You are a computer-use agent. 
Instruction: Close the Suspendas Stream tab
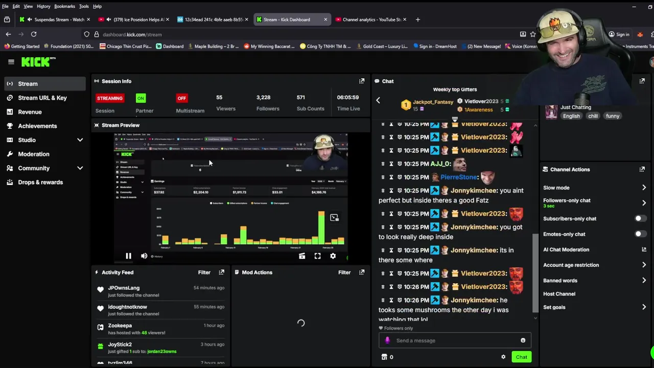click(x=88, y=19)
